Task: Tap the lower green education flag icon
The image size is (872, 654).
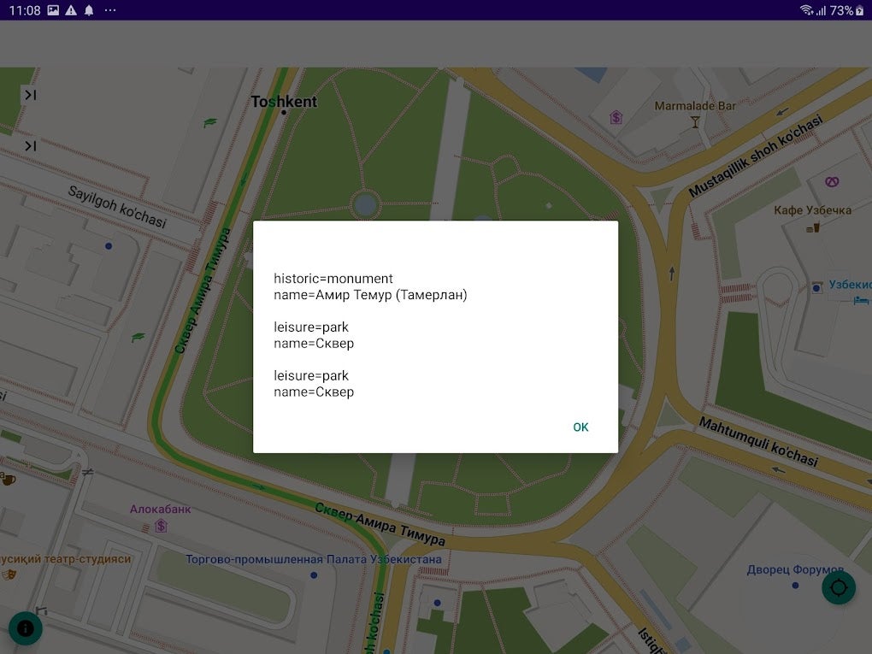Action: pyautogui.click(x=138, y=337)
